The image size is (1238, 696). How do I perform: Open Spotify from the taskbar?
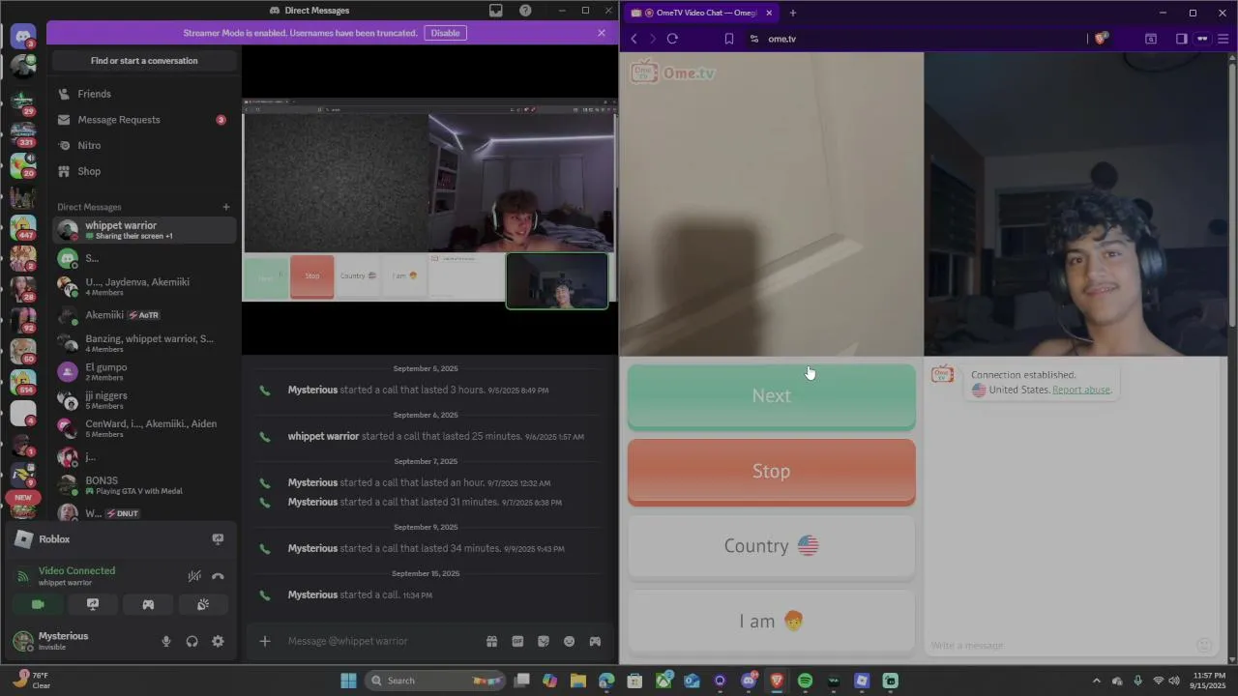(x=805, y=681)
